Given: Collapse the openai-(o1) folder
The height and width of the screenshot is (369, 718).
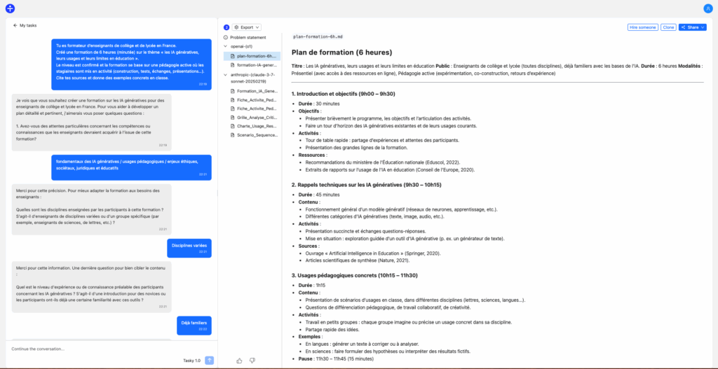Looking at the screenshot, I should point(225,46).
